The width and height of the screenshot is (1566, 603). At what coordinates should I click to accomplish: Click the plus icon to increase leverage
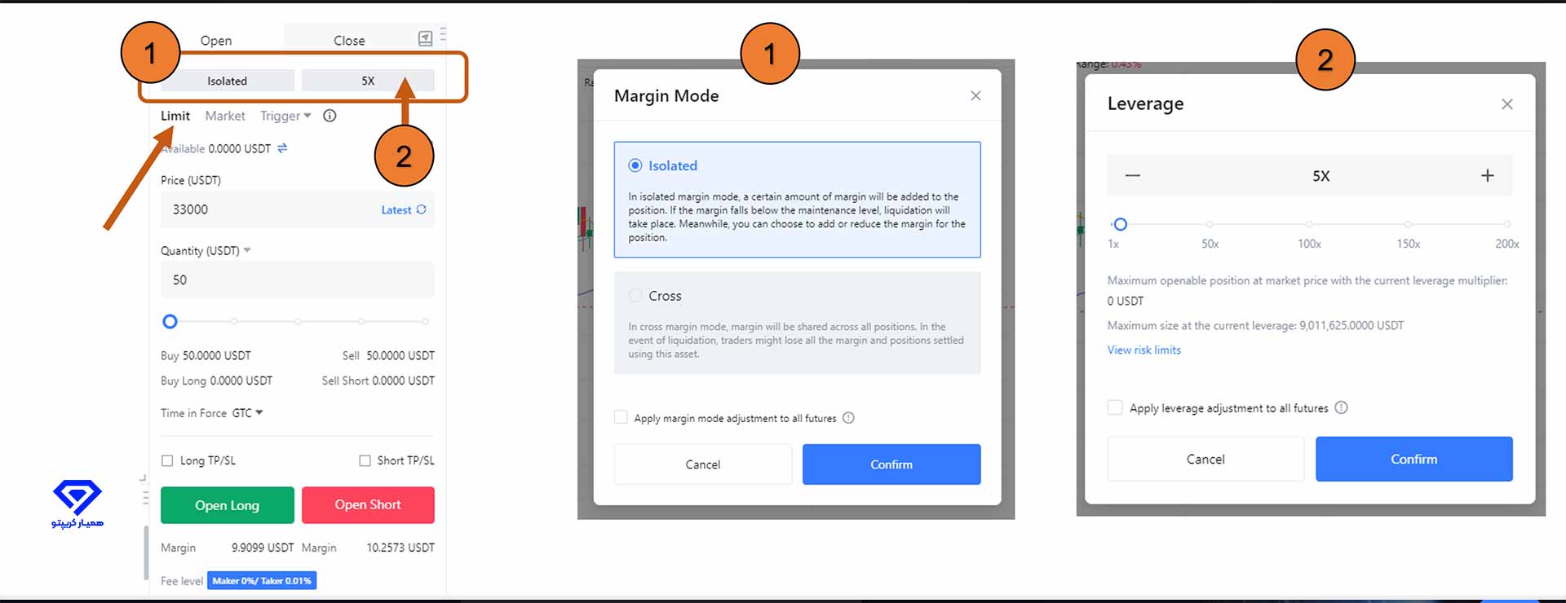[x=1487, y=176]
